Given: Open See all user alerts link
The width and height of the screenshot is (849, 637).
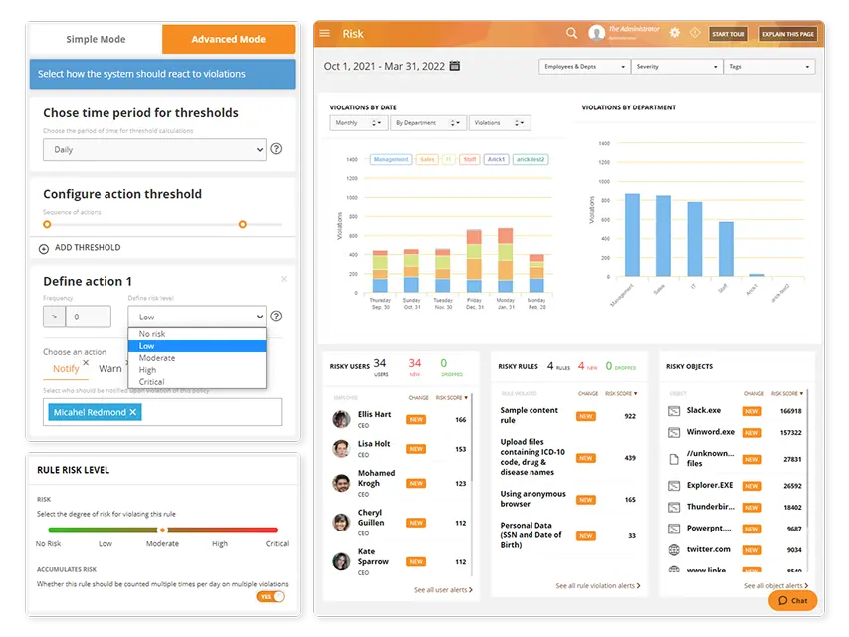Looking at the screenshot, I should click(x=443, y=590).
